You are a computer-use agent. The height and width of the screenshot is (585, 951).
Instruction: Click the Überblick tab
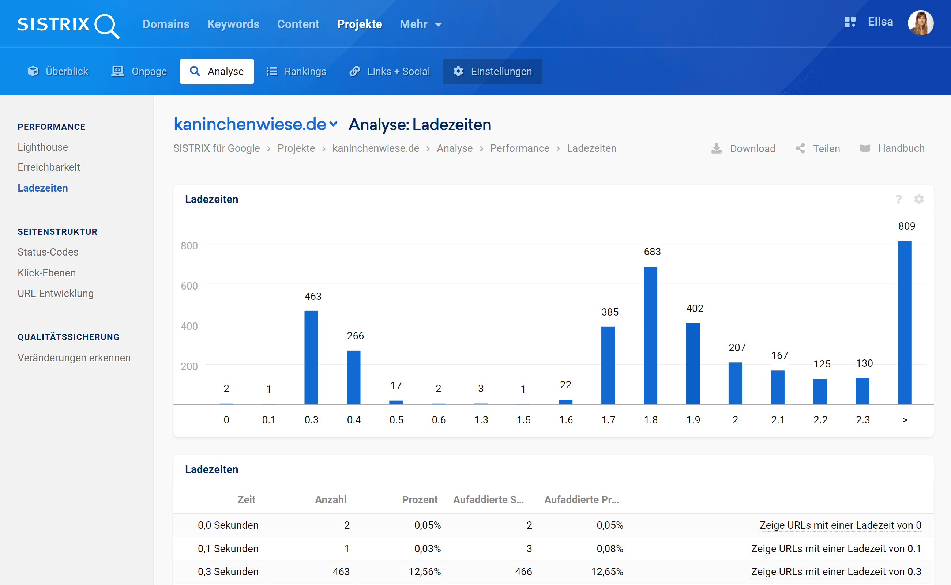58,71
